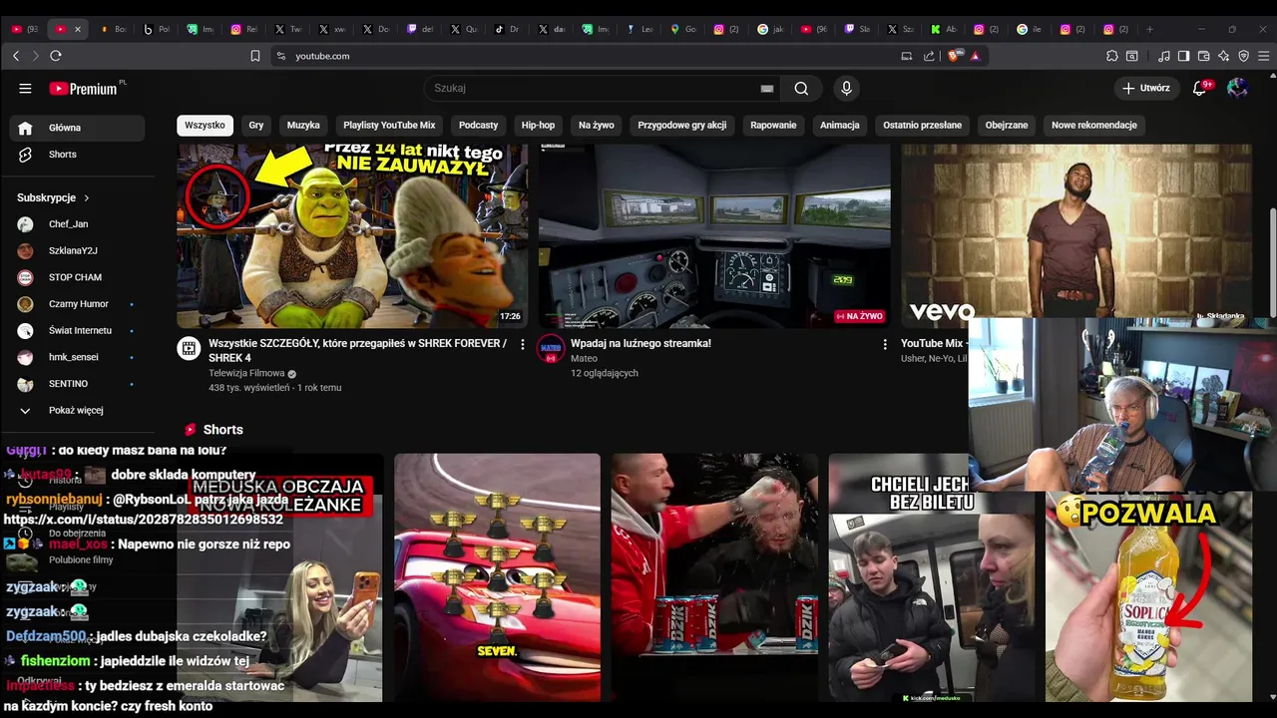Open browser extensions puzzle icon
This screenshot has width=1277, height=718.
(x=1112, y=56)
